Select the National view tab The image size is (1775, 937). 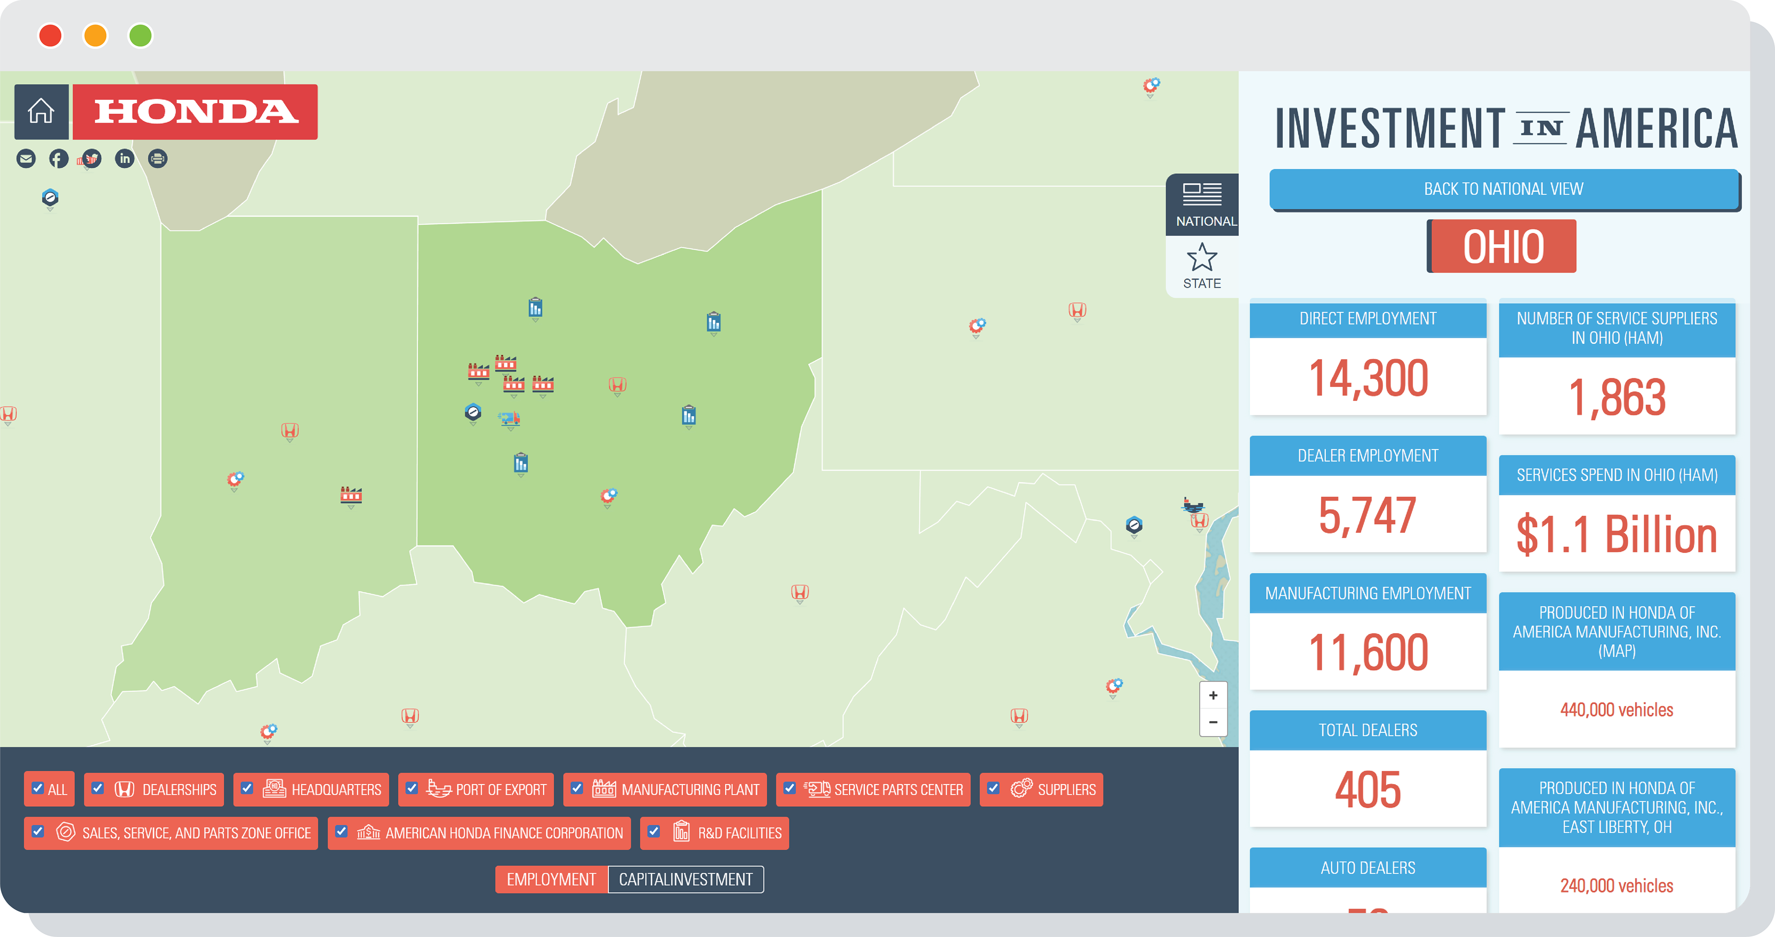click(1202, 204)
